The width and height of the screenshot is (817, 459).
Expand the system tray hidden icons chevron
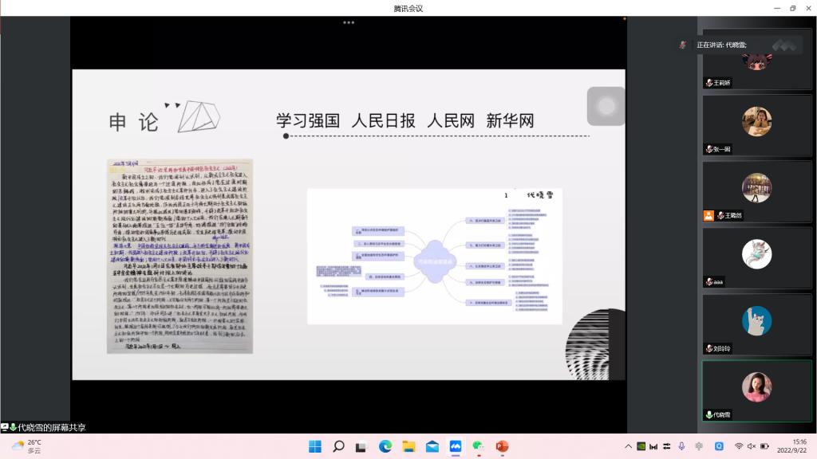629,446
